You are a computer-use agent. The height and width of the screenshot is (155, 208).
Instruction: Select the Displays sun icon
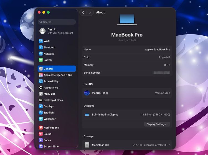coord(41,106)
